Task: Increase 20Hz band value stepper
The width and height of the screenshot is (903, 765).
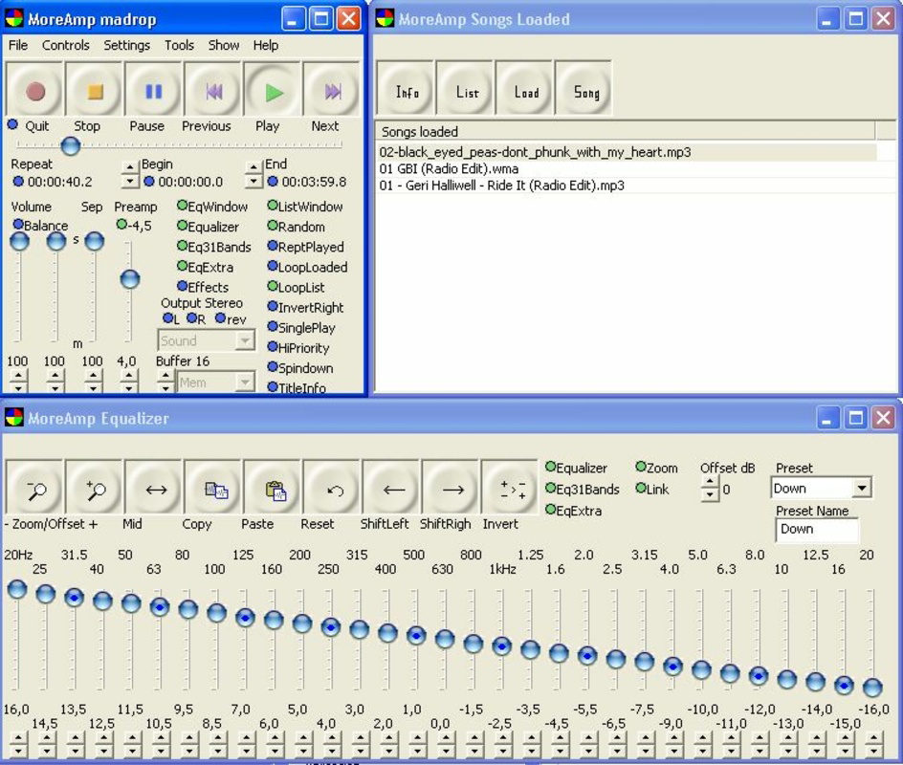Action: (18, 737)
